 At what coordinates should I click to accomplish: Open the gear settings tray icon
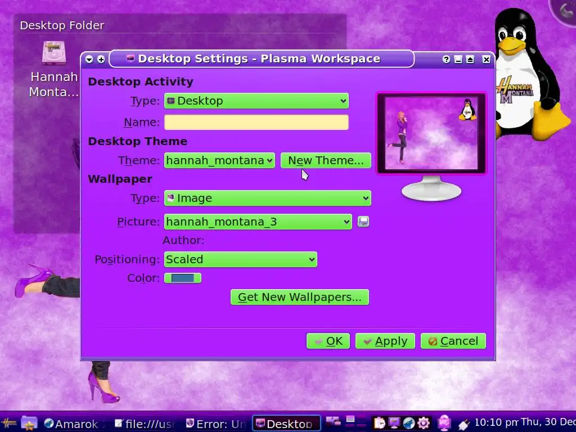click(x=423, y=423)
